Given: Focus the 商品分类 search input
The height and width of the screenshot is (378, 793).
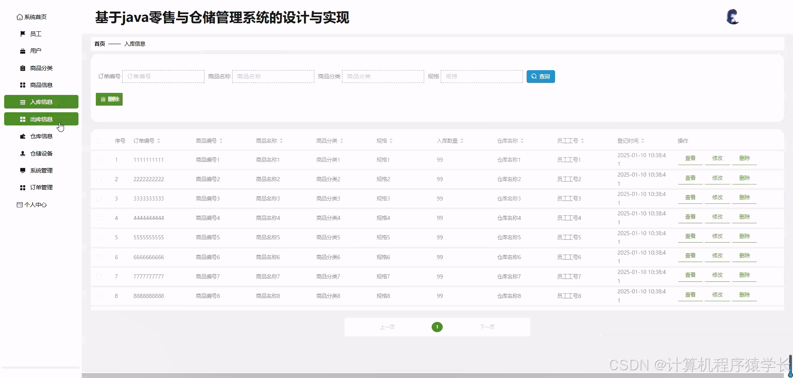Looking at the screenshot, I should 383,76.
